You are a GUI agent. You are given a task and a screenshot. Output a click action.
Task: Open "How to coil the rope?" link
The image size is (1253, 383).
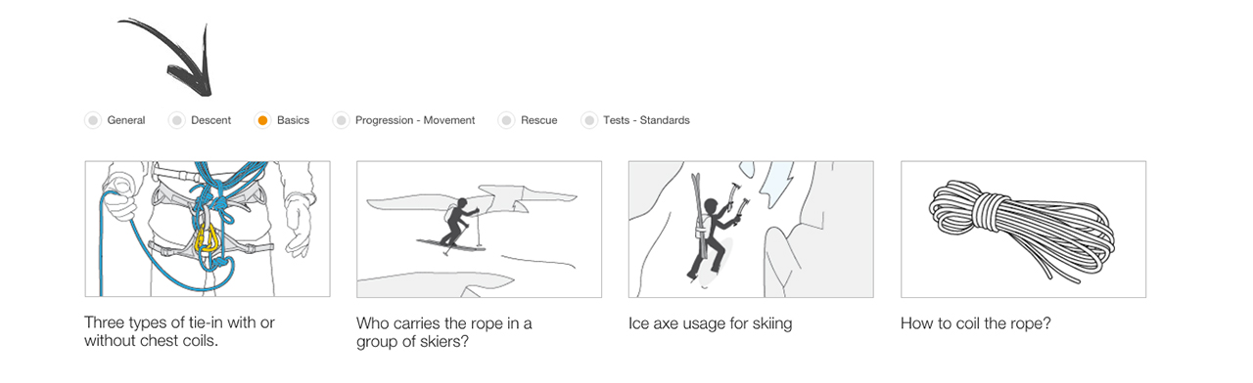(x=976, y=323)
